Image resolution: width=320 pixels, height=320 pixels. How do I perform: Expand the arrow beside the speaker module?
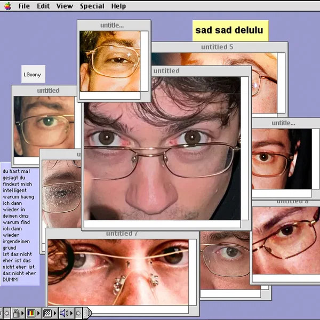pos(71,313)
